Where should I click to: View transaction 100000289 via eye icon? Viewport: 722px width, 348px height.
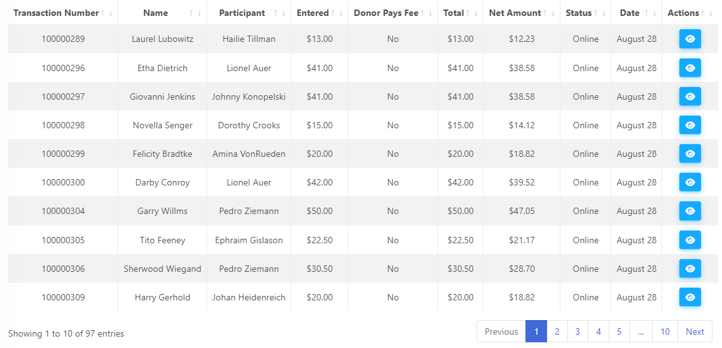click(690, 39)
